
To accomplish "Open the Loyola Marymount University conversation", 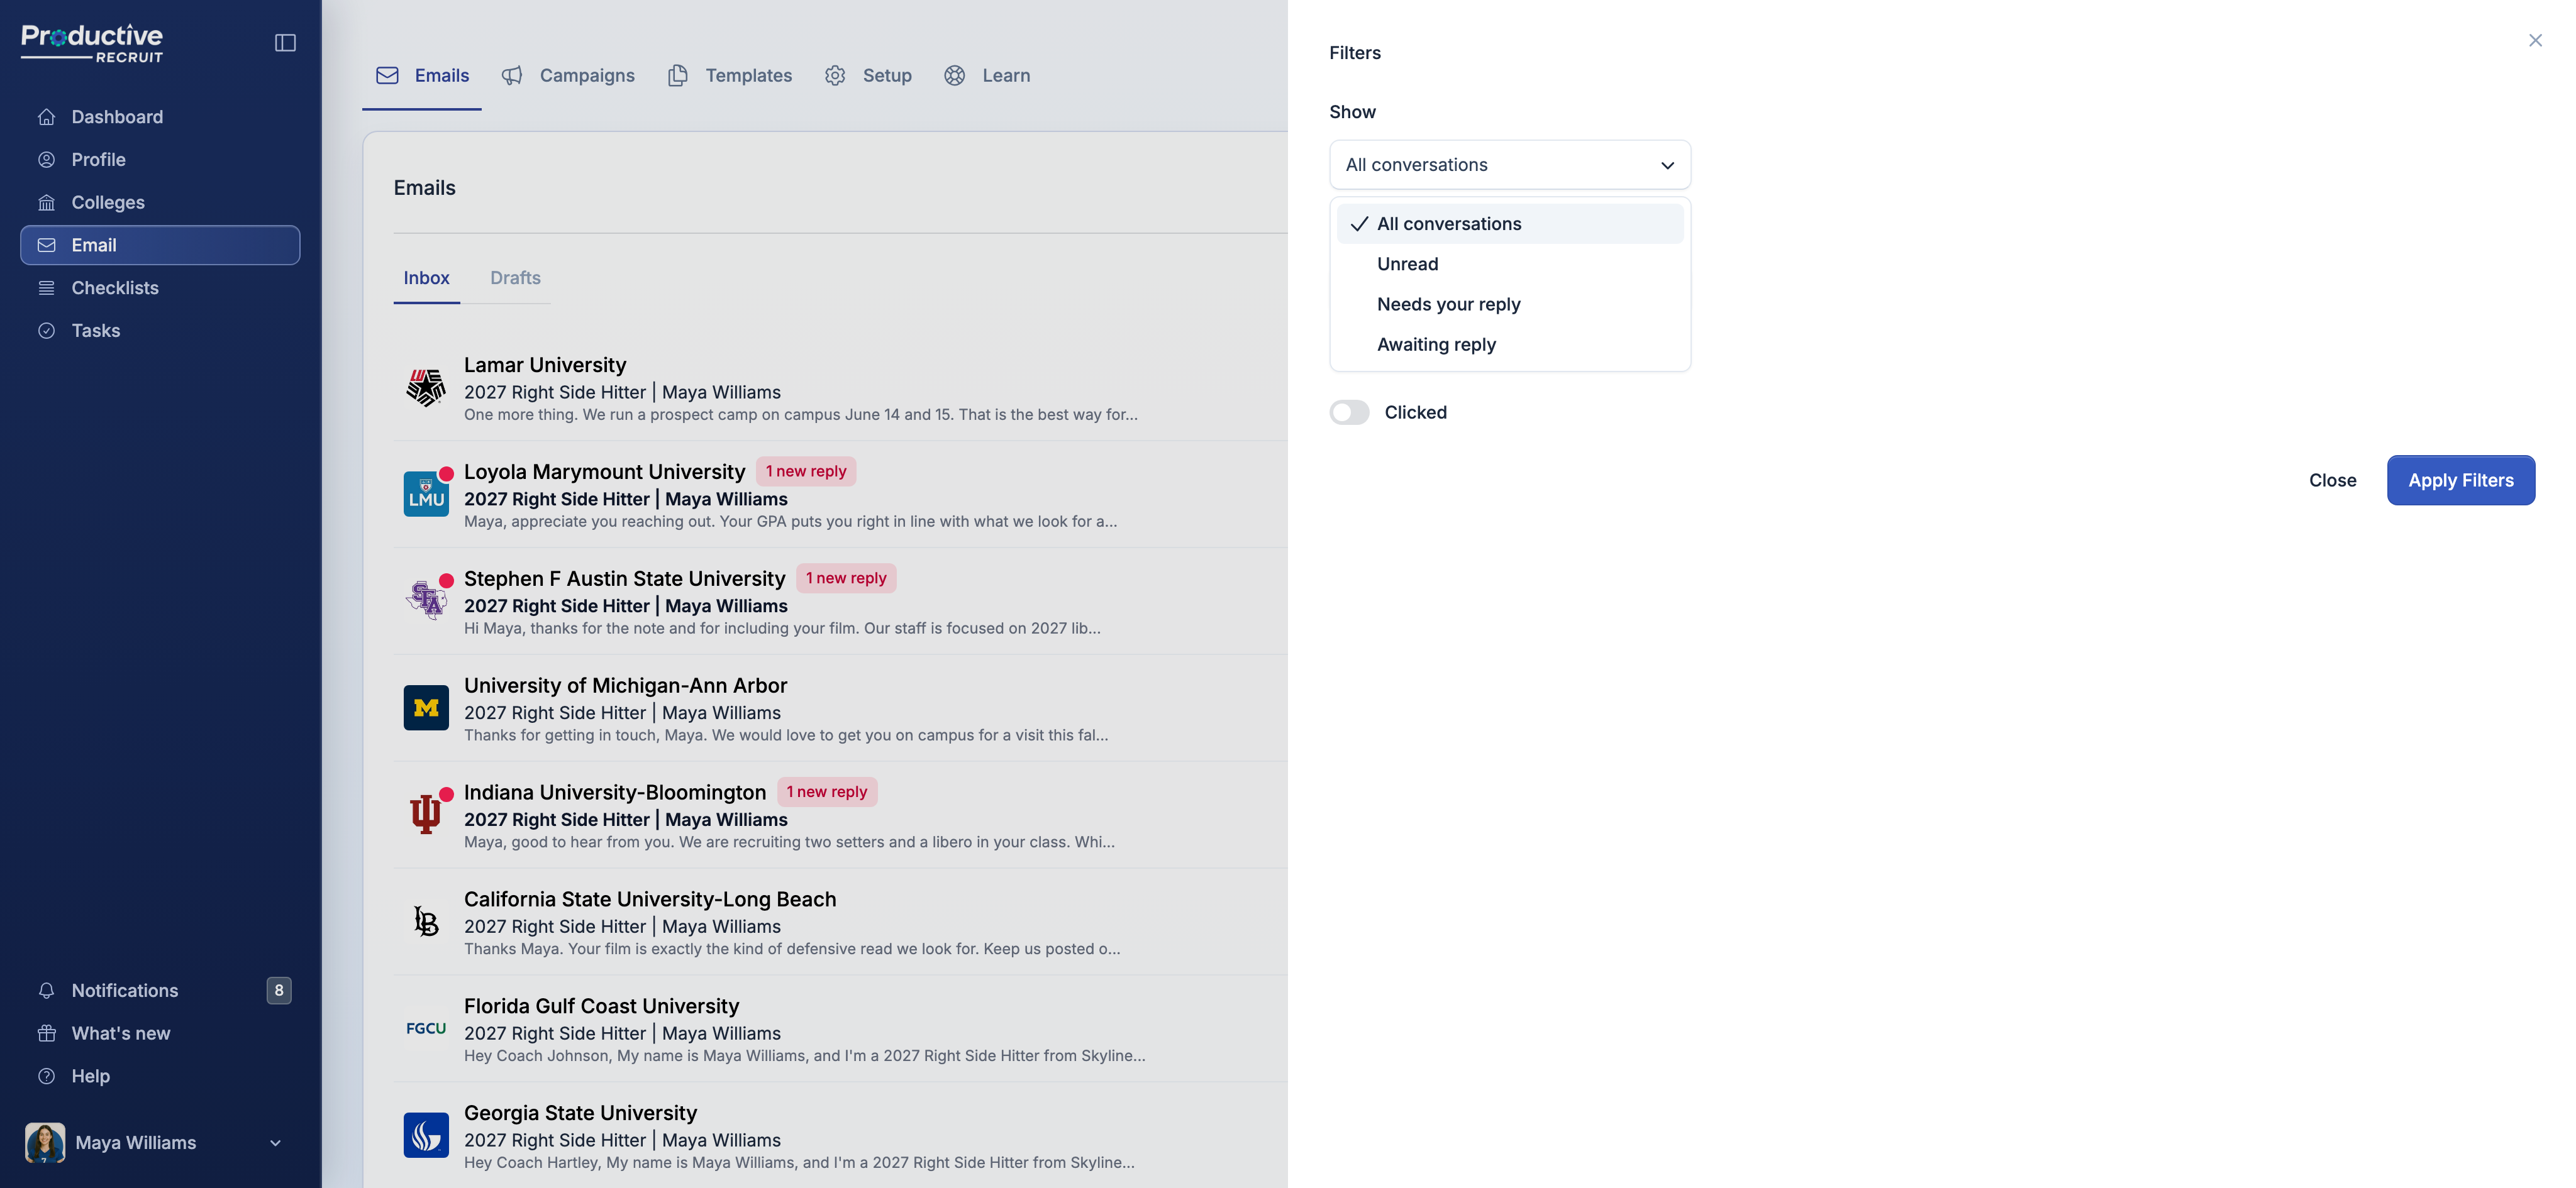I will coord(840,495).
